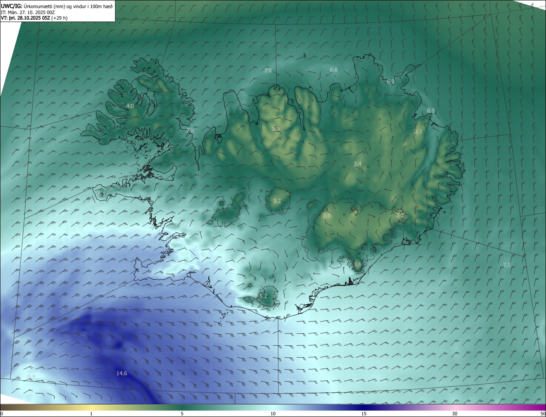Screen dimensions: 546x417
Task: Pick the 15 mark on the color legend
Action: [x=364, y=414]
